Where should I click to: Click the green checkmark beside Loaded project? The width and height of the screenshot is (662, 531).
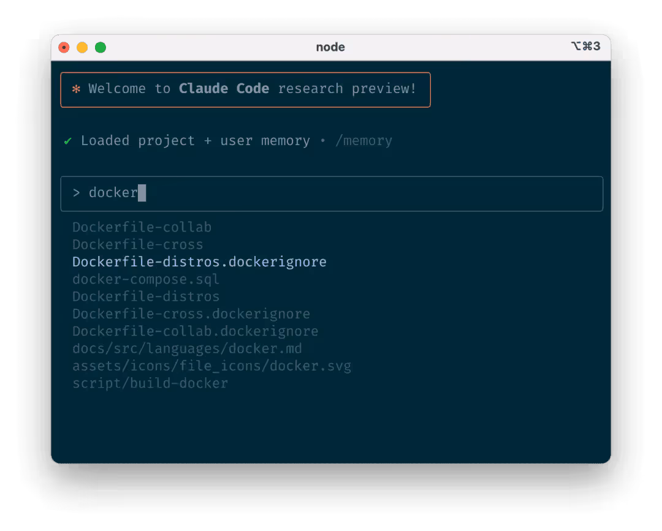point(68,141)
